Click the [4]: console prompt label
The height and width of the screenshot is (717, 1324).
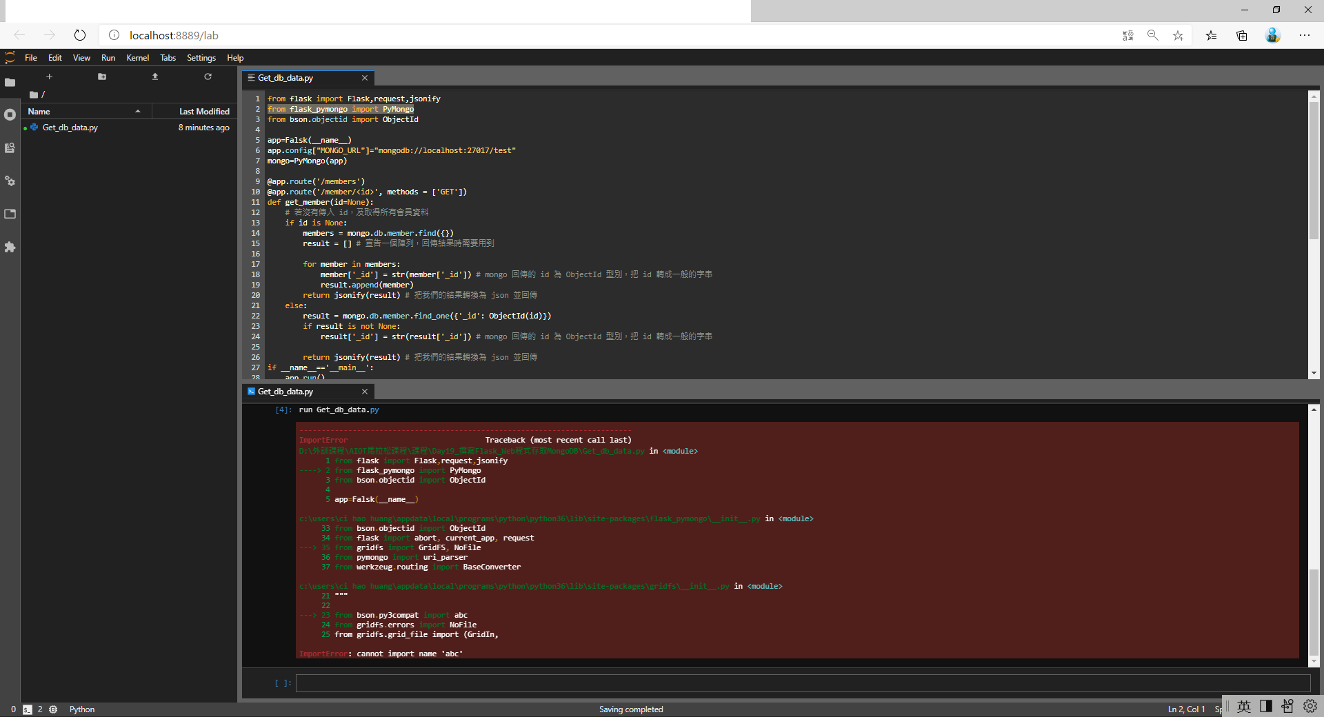coord(283,410)
